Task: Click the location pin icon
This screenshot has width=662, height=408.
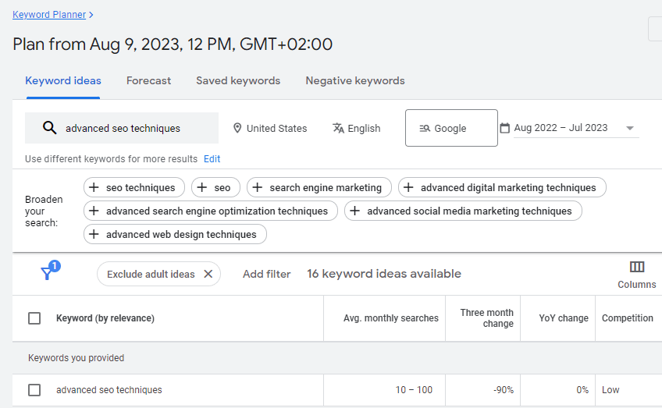Action: 237,128
